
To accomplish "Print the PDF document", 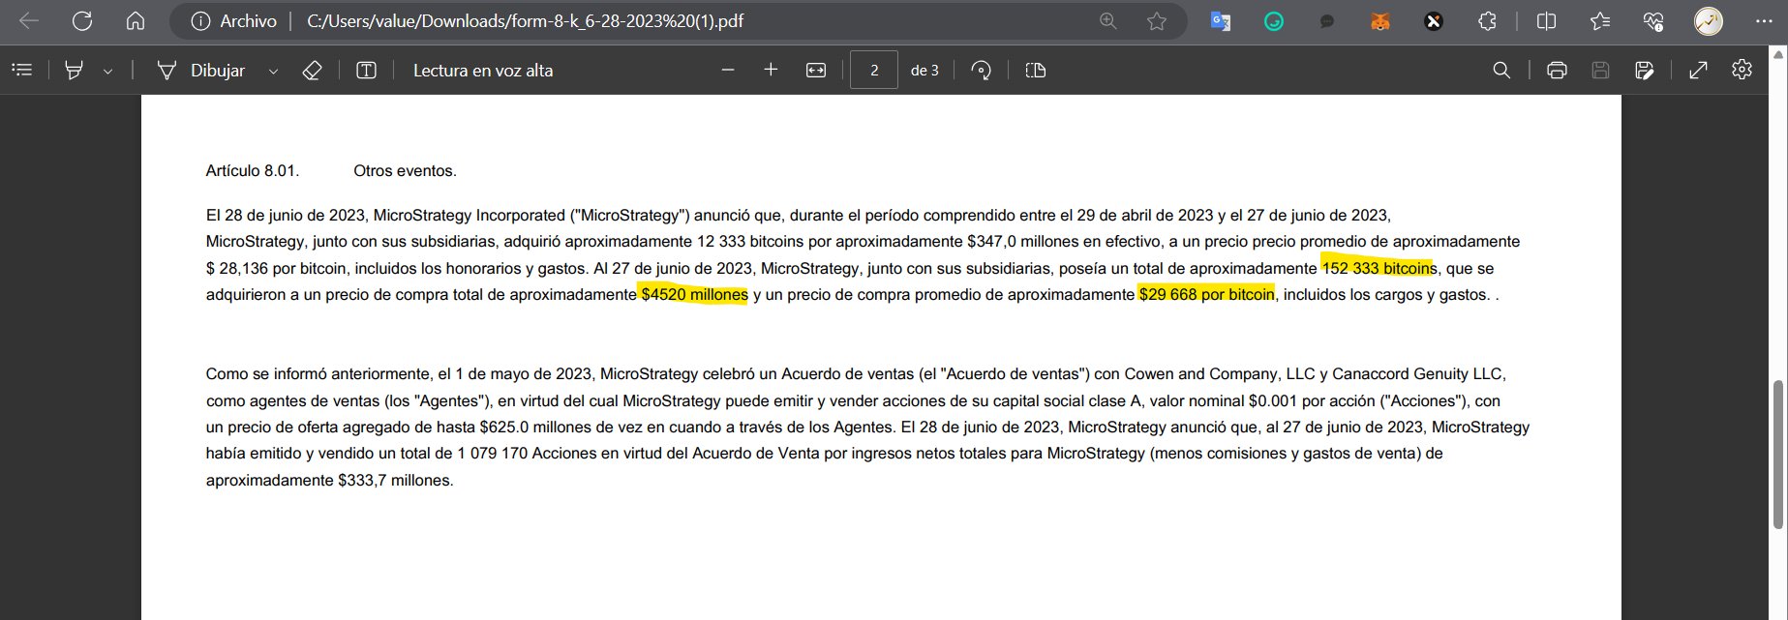I will pos(1557,70).
